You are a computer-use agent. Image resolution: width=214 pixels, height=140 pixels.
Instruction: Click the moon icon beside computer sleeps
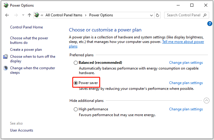(5, 68)
